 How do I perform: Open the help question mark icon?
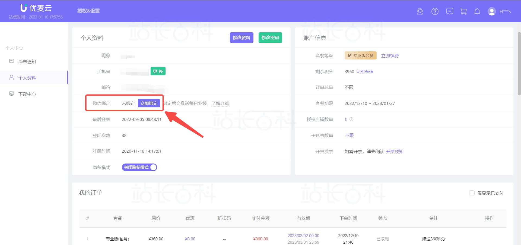click(x=435, y=11)
